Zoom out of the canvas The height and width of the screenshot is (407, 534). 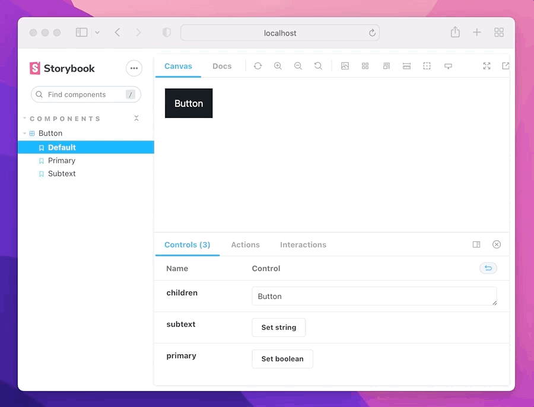click(298, 66)
